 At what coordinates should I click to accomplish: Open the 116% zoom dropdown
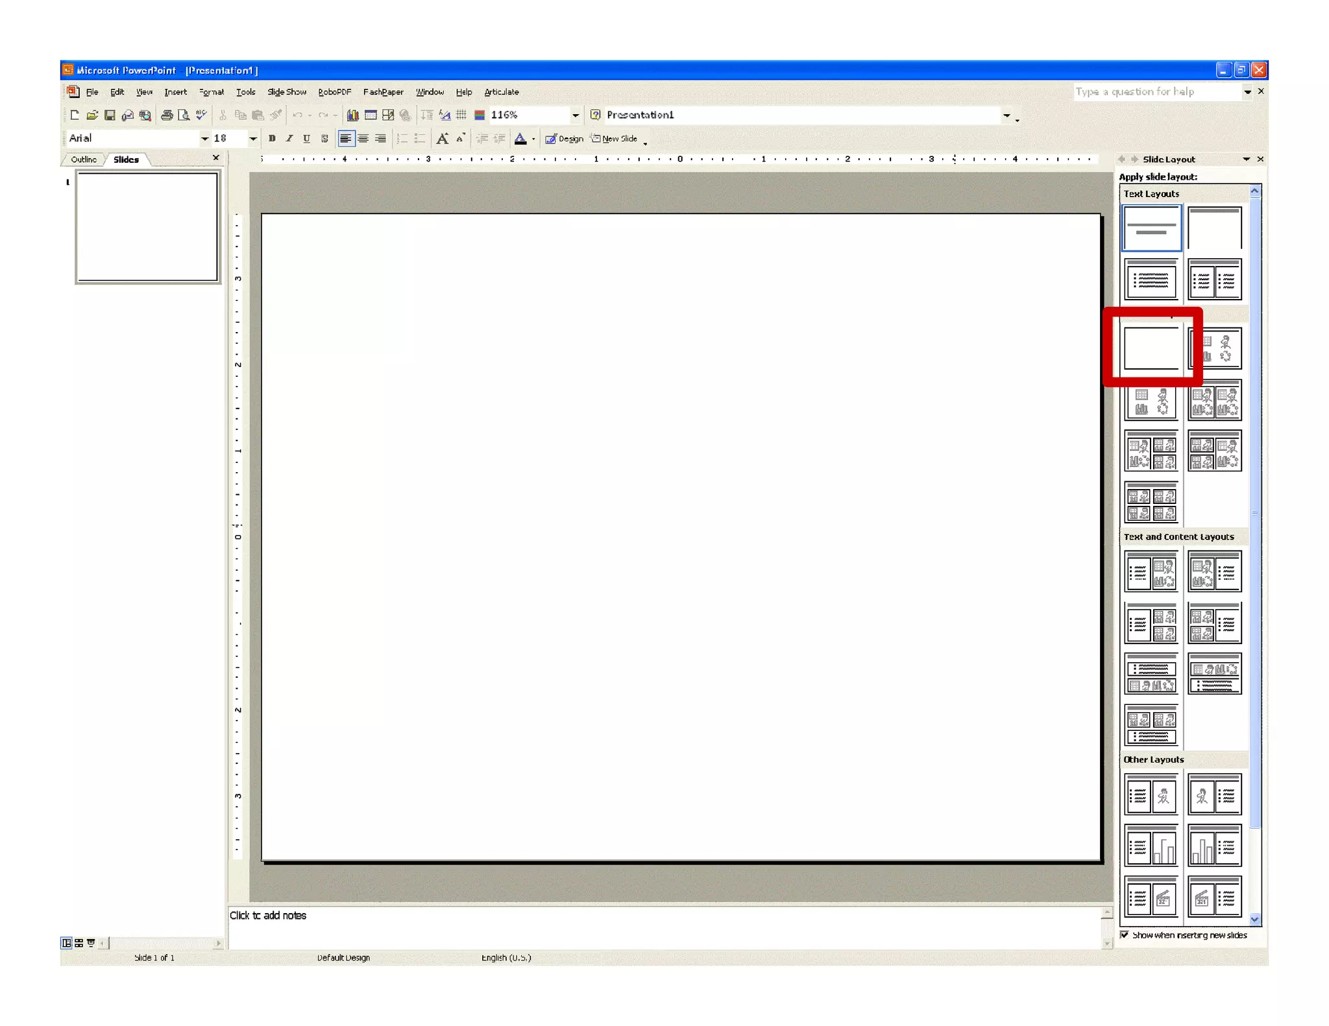[575, 115]
